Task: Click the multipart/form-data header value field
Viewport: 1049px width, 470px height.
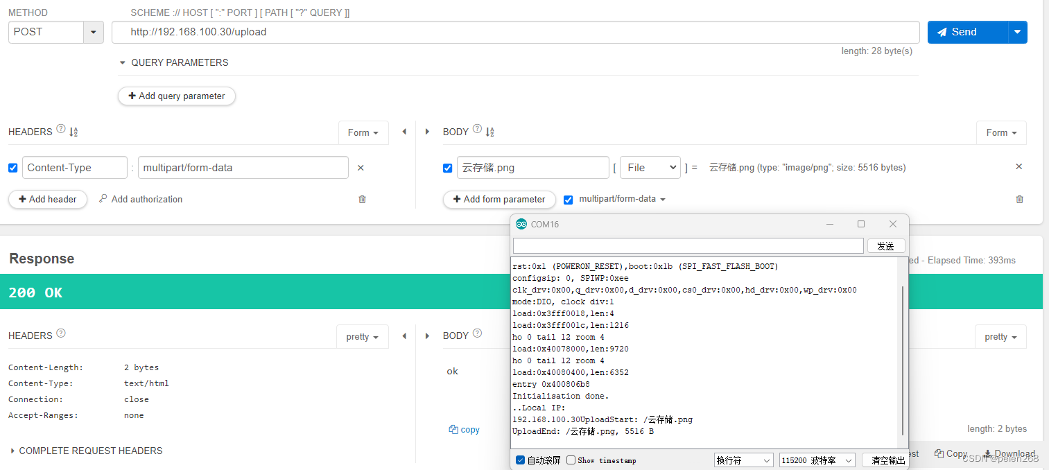Action: pyautogui.click(x=243, y=168)
